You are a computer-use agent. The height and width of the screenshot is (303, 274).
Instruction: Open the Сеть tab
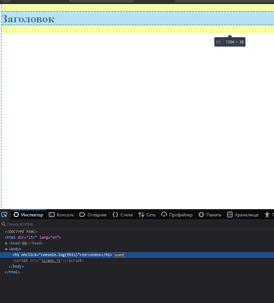pos(147,215)
